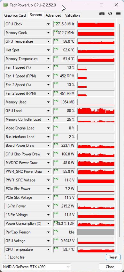Open the Fan 1 Speed (%) dropdown arrow

coord(48,67)
